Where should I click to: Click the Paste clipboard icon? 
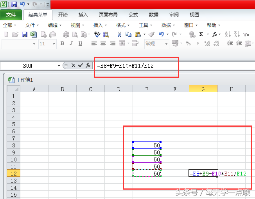(x=138, y=34)
